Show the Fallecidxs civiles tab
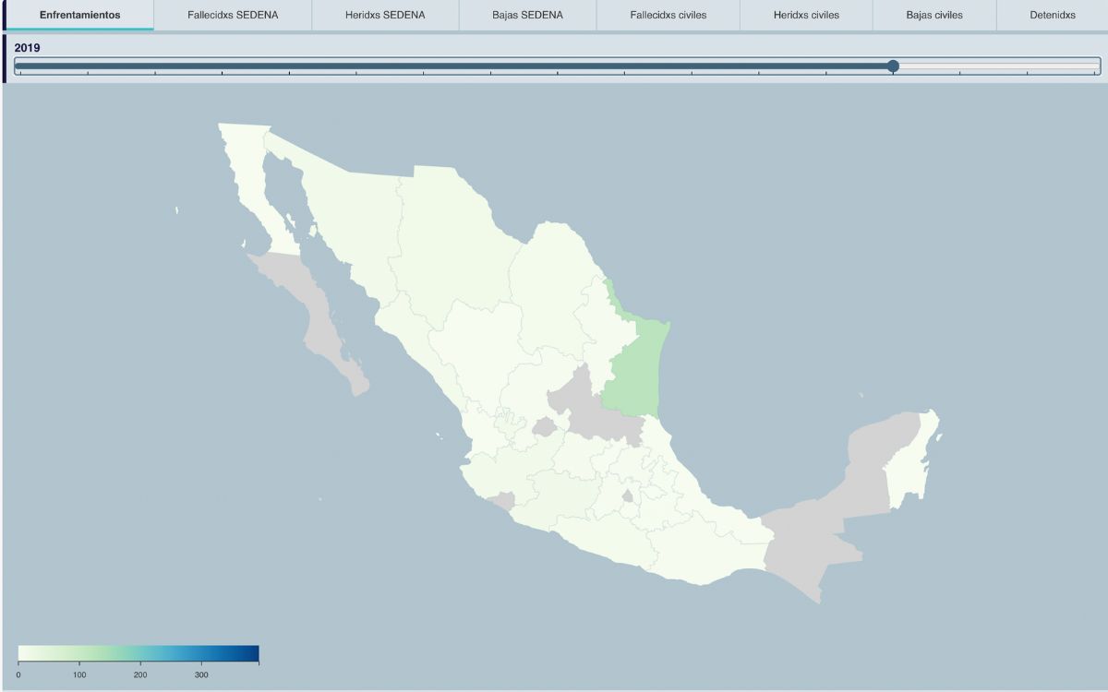1108x692 pixels. pyautogui.click(x=668, y=15)
